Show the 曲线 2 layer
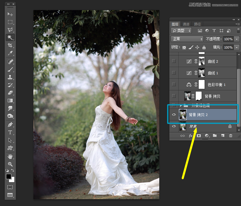The width and height of the screenshot is (241, 206). [173, 61]
